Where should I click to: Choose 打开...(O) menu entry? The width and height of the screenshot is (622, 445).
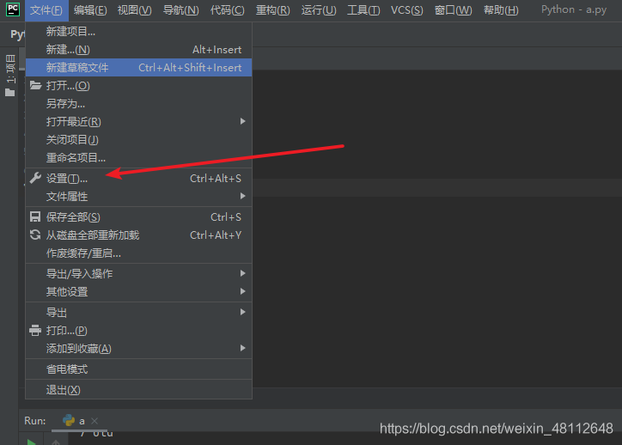[139, 85]
